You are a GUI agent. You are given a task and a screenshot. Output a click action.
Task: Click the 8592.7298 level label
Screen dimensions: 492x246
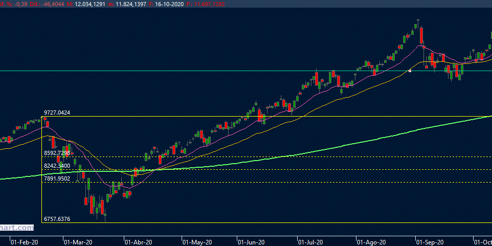57,153
